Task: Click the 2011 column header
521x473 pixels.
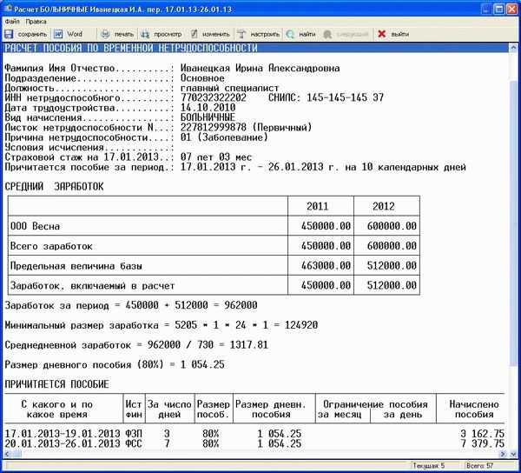Action: pyautogui.click(x=317, y=206)
